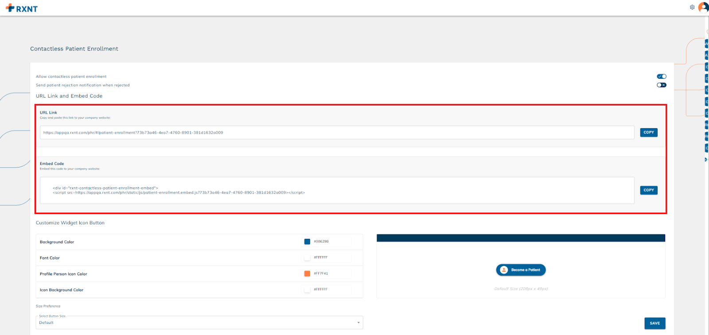Enable patient rejection notification switch
Screen dimensions: 709x335
[662, 85]
